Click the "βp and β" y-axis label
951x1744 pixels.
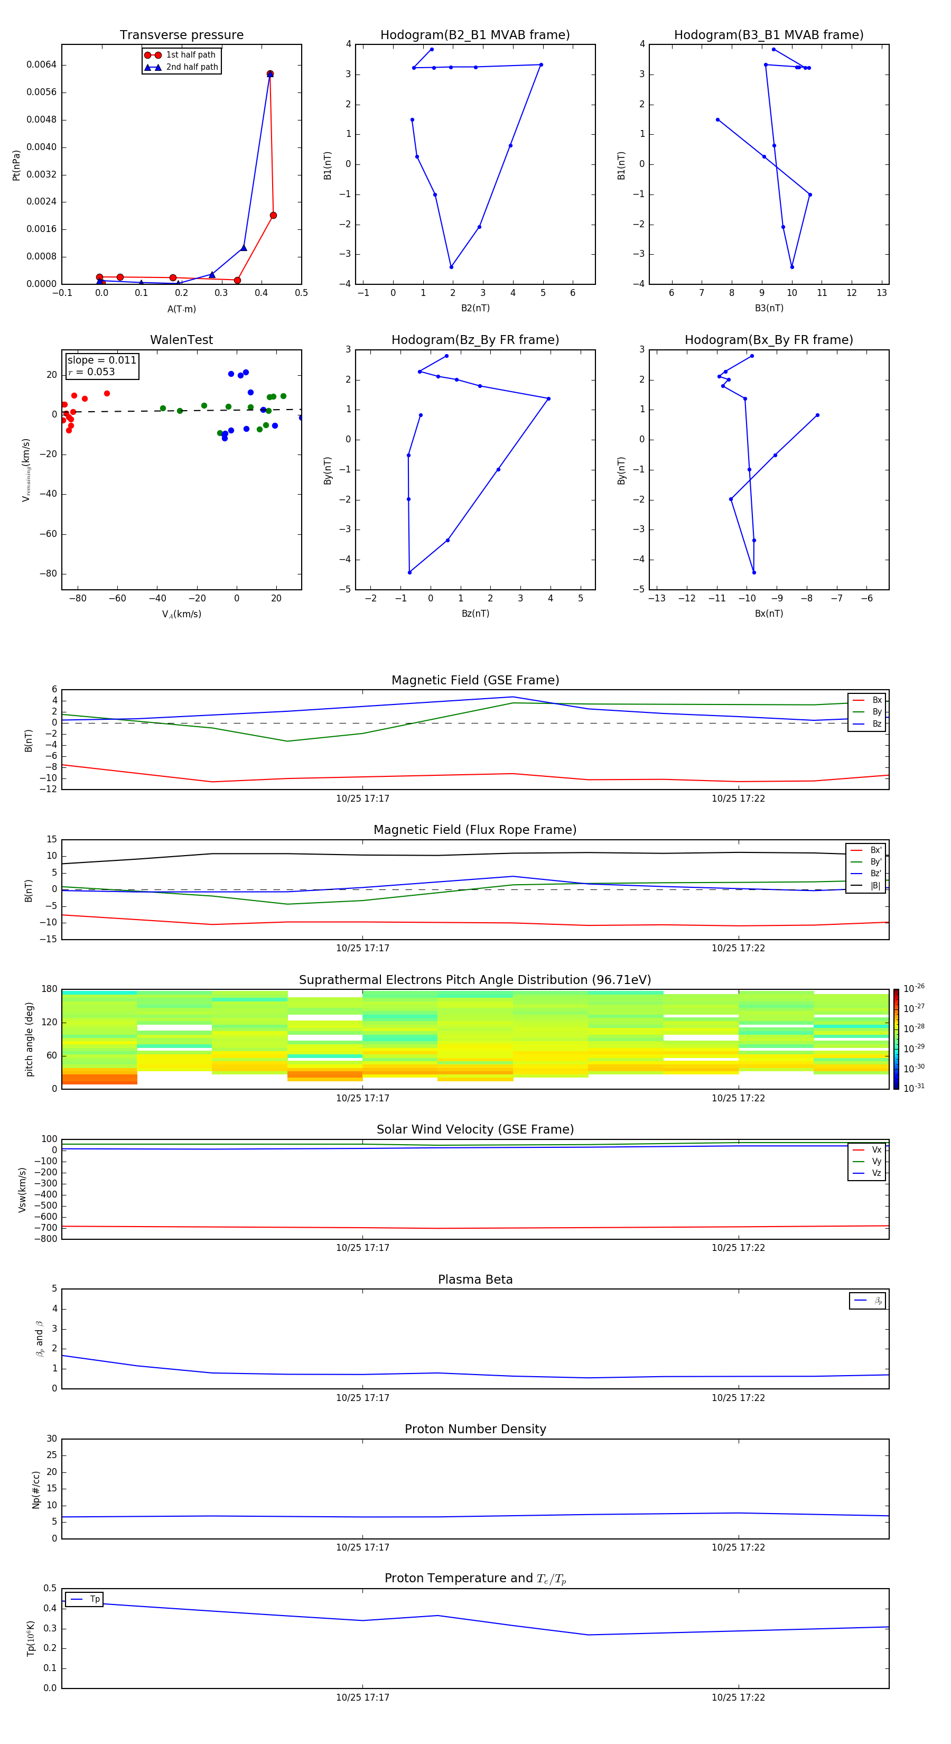39,1339
